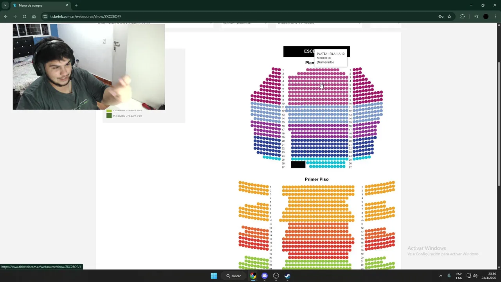This screenshot has width=501, height=282.
Task: Open Chrome three-dot menu
Action: (x=495, y=16)
